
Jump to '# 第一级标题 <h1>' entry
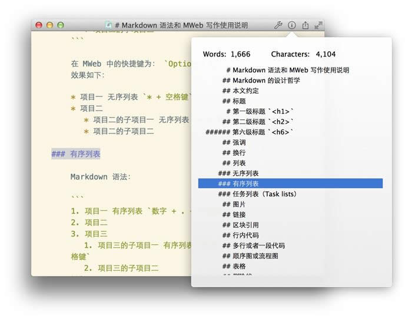[260, 111]
